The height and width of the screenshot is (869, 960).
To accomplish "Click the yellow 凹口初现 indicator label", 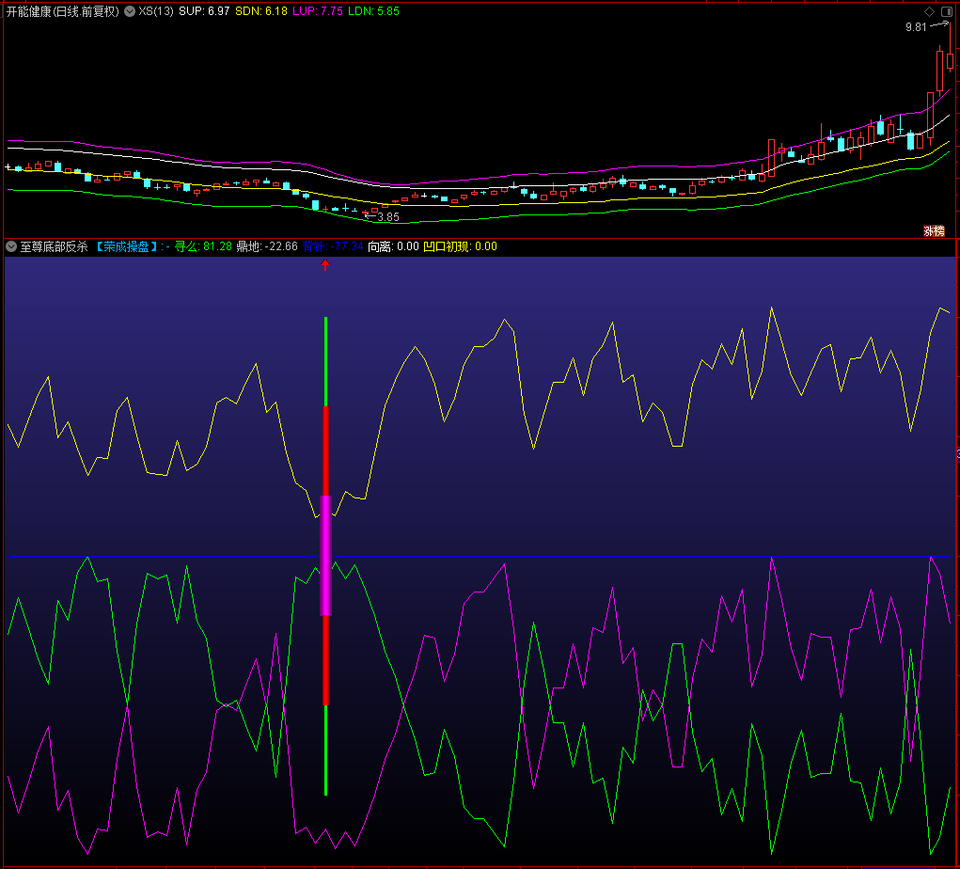I will [x=460, y=246].
